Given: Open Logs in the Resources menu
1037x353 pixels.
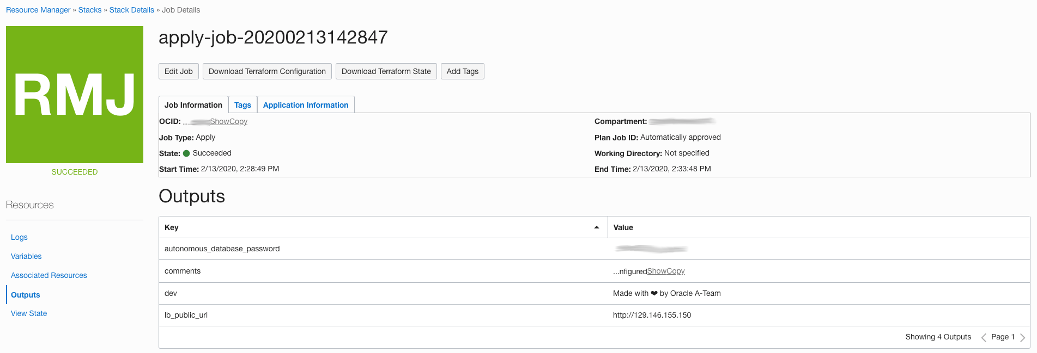Looking at the screenshot, I should point(19,237).
